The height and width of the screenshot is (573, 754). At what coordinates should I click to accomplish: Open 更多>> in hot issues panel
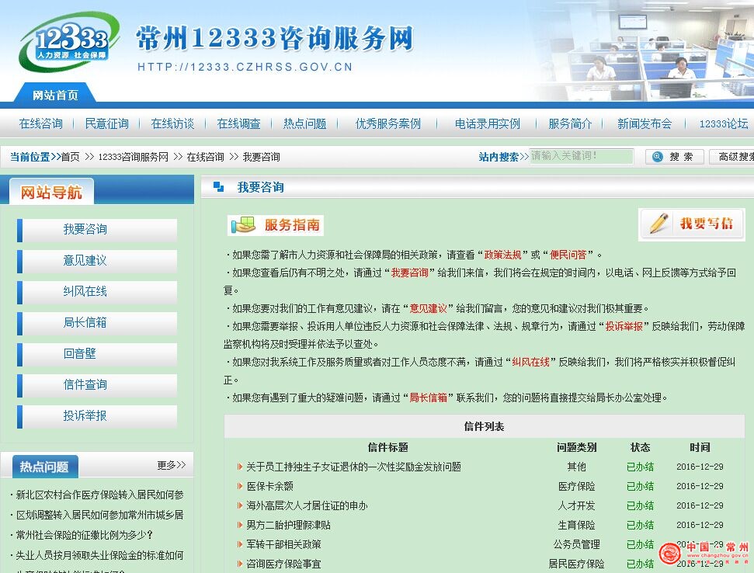click(171, 465)
